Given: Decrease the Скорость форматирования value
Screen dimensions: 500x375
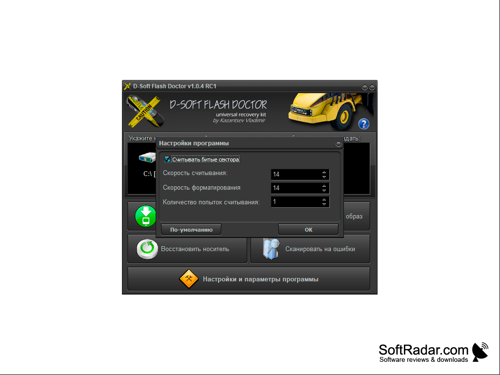Looking at the screenshot, I should point(324,190).
